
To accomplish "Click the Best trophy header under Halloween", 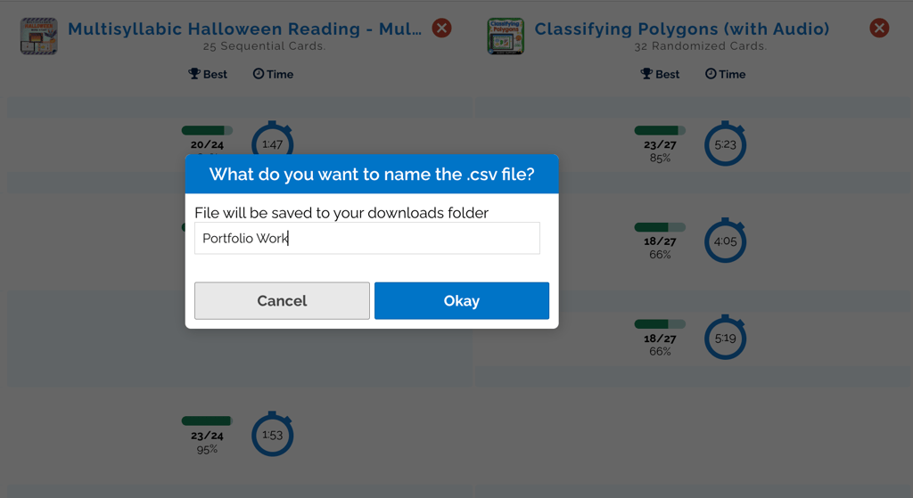I will pyautogui.click(x=208, y=74).
